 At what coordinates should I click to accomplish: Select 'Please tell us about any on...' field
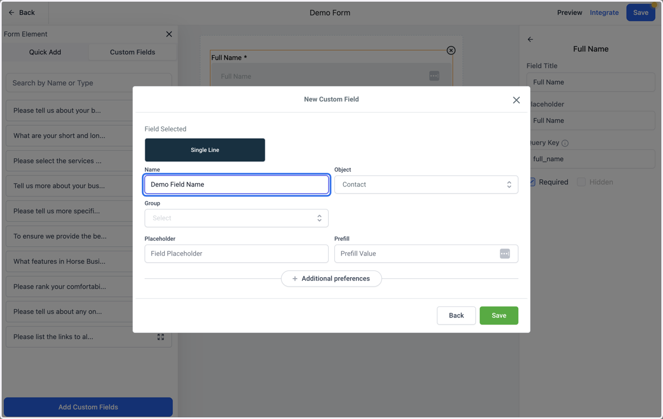[x=89, y=311]
